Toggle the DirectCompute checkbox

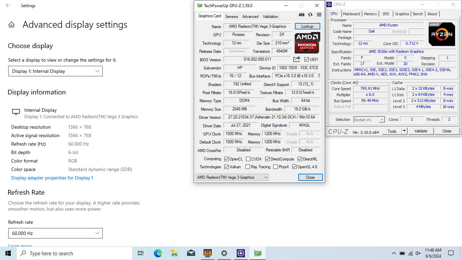(267, 159)
